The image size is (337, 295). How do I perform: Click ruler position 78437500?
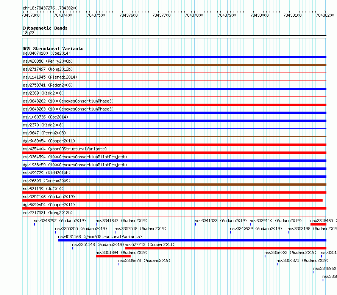click(96, 15)
